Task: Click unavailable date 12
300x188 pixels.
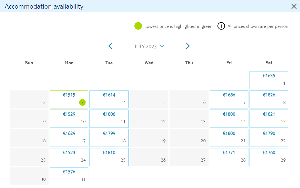Action: (x=149, y=119)
